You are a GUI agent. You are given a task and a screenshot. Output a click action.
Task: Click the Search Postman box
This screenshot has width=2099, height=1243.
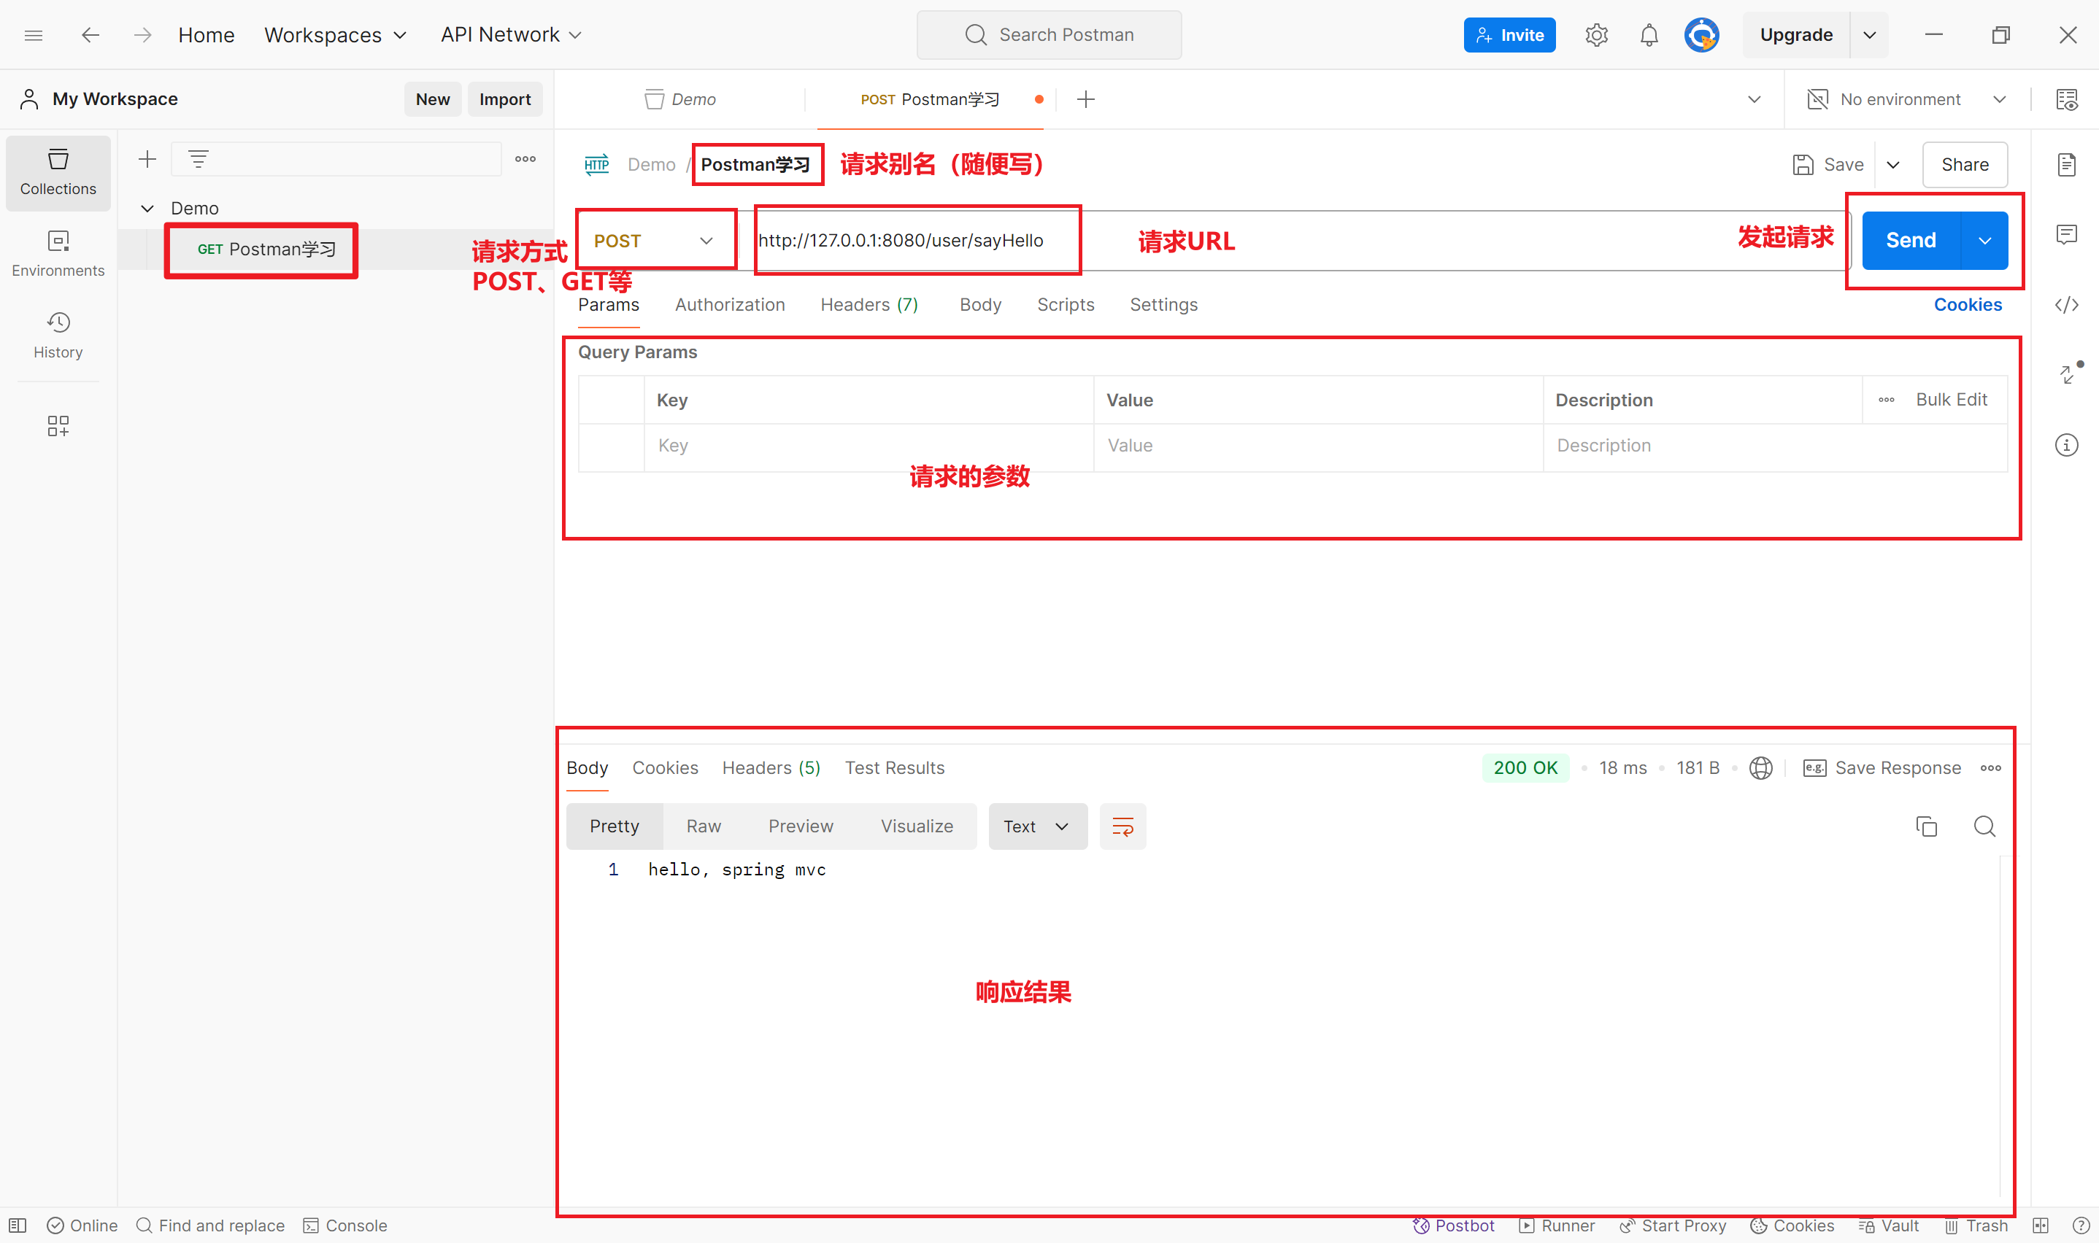[x=1049, y=35]
